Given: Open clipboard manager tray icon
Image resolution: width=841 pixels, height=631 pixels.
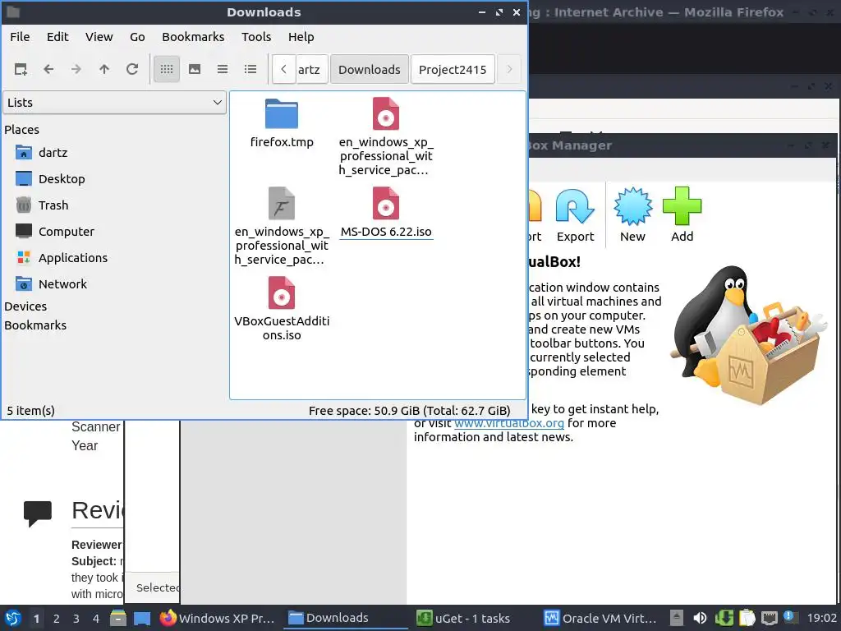Looking at the screenshot, I should tap(747, 618).
